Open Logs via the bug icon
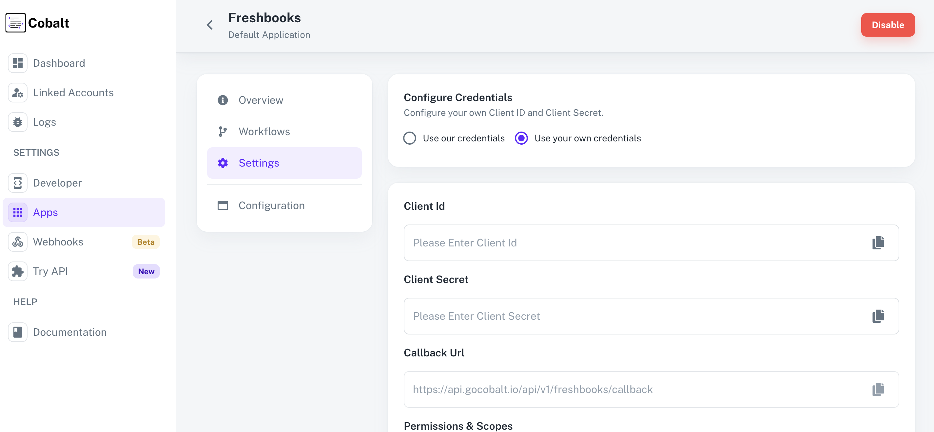The width and height of the screenshot is (934, 432). click(x=17, y=122)
